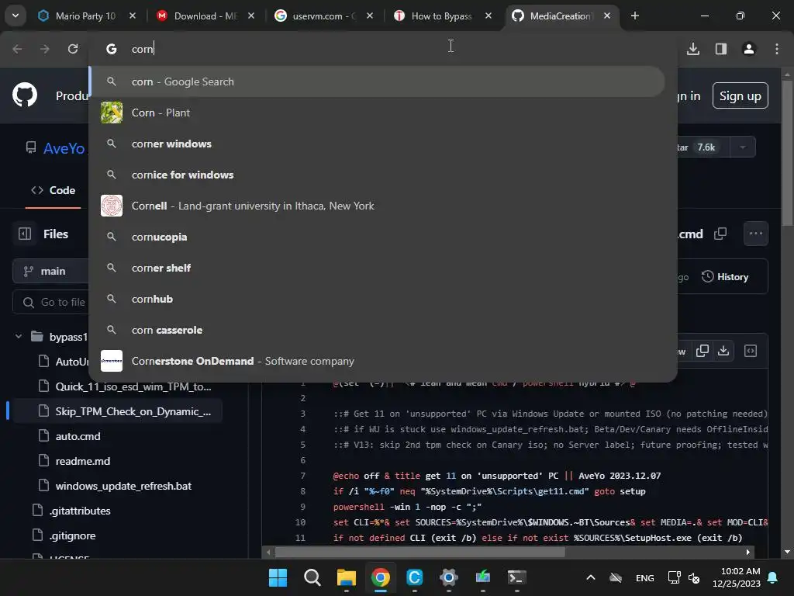Open Terminal from taskbar
794x596 pixels.
pyautogui.click(x=516, y=577)
